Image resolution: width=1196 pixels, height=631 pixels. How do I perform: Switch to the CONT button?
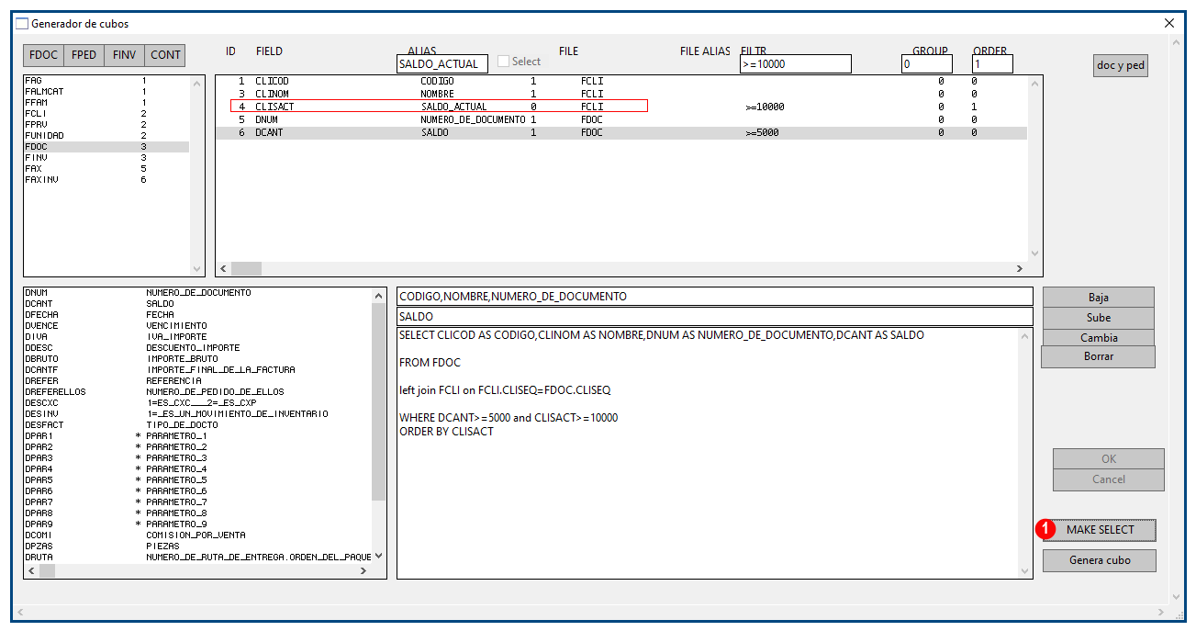click(165, 55)
